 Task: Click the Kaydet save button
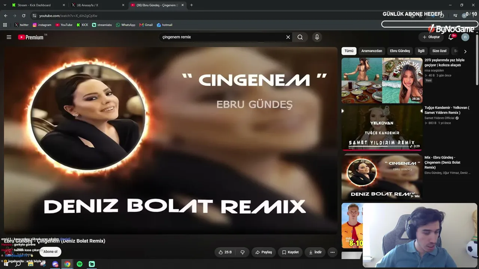click(x=290, y=252)
